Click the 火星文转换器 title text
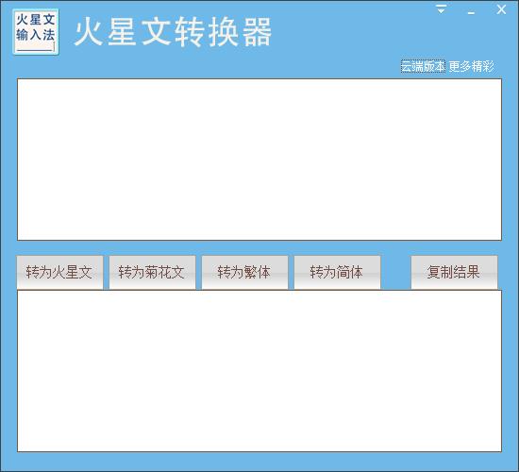519x472 pixels. [x=173, y=32]
